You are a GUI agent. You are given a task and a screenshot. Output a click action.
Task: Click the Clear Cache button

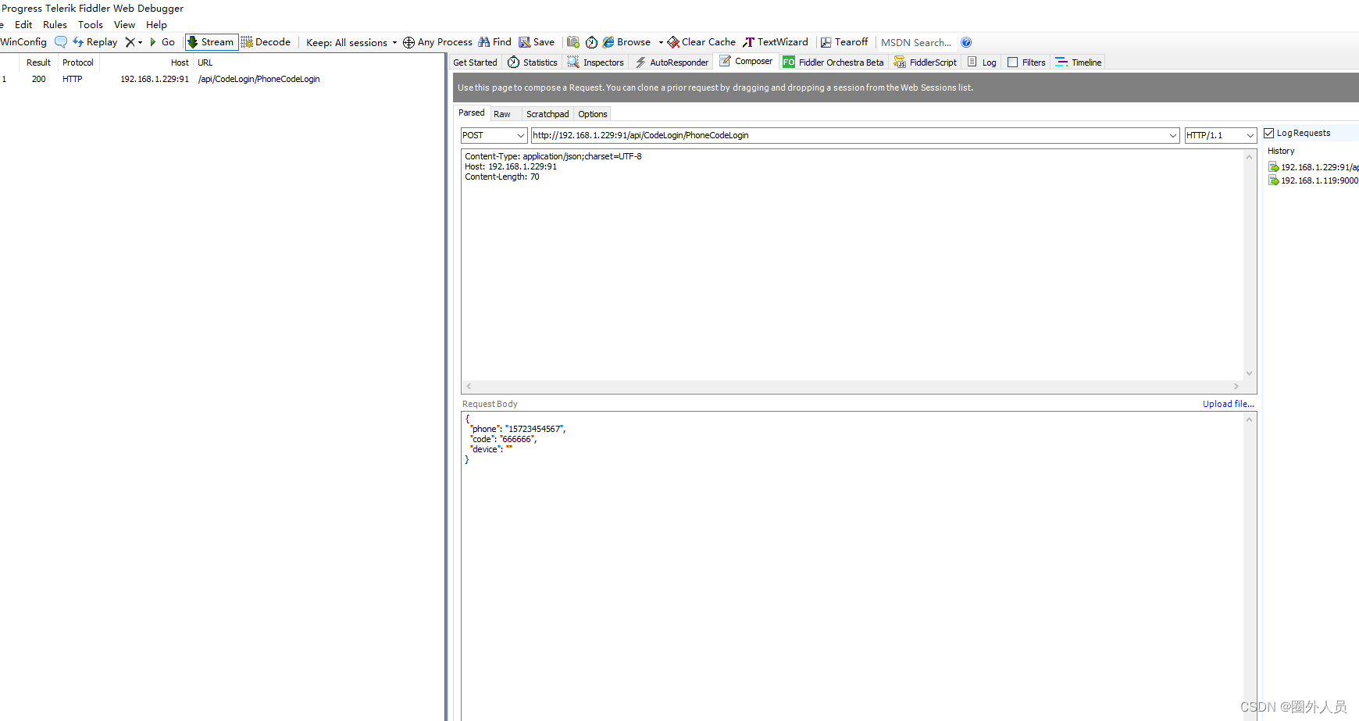[x=701, y=42]
